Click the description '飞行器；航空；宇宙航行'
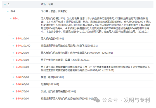This screenshot has height=108, width=156. (54, 12)
